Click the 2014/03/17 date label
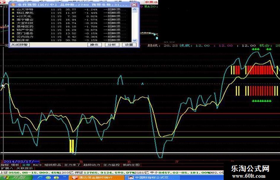 (21, 161)
